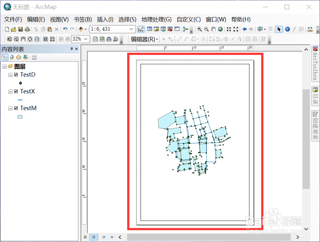Select the map Zoom In tool
Image resolution: width=320 pixels, height=242 pixels.
coord(199,29)
